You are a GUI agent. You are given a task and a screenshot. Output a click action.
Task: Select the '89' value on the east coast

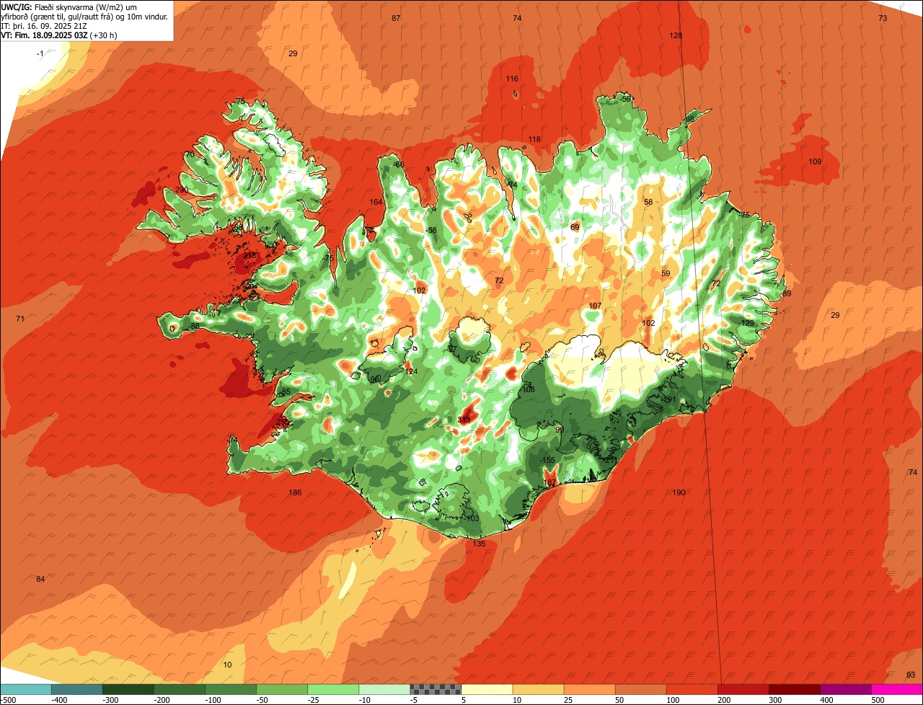787,293
